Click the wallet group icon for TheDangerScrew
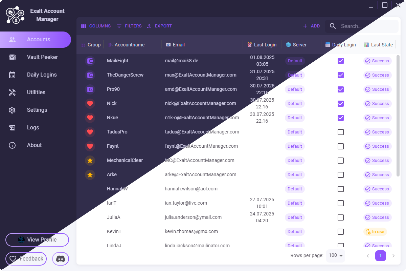 (x=90, y=75)
